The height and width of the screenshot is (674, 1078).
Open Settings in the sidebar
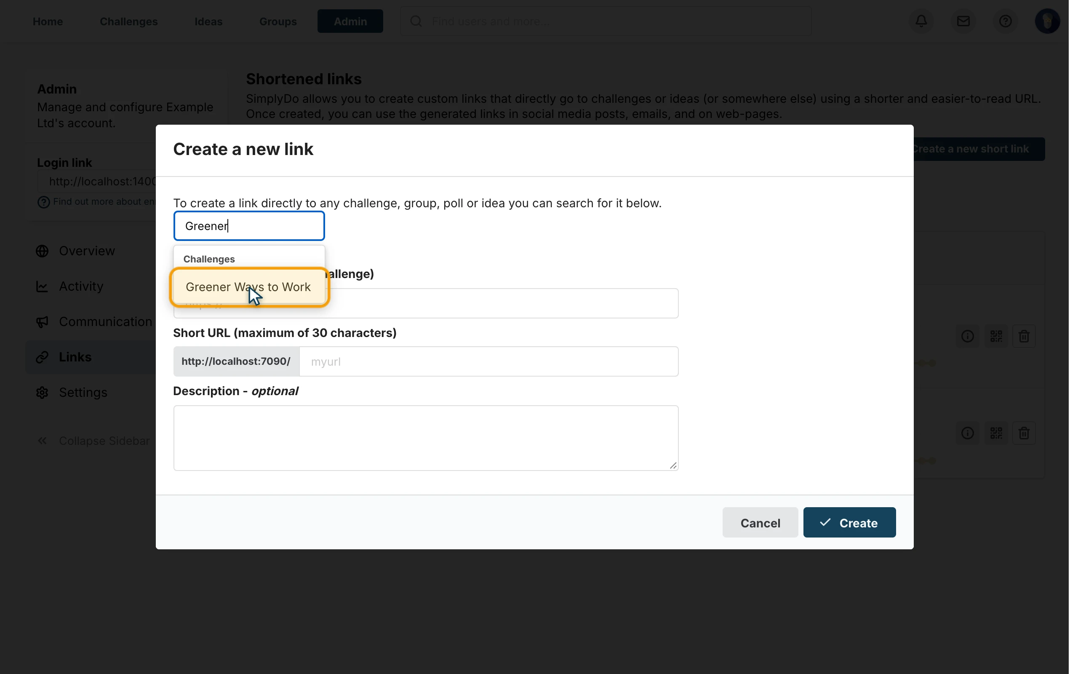click(83, 392)
